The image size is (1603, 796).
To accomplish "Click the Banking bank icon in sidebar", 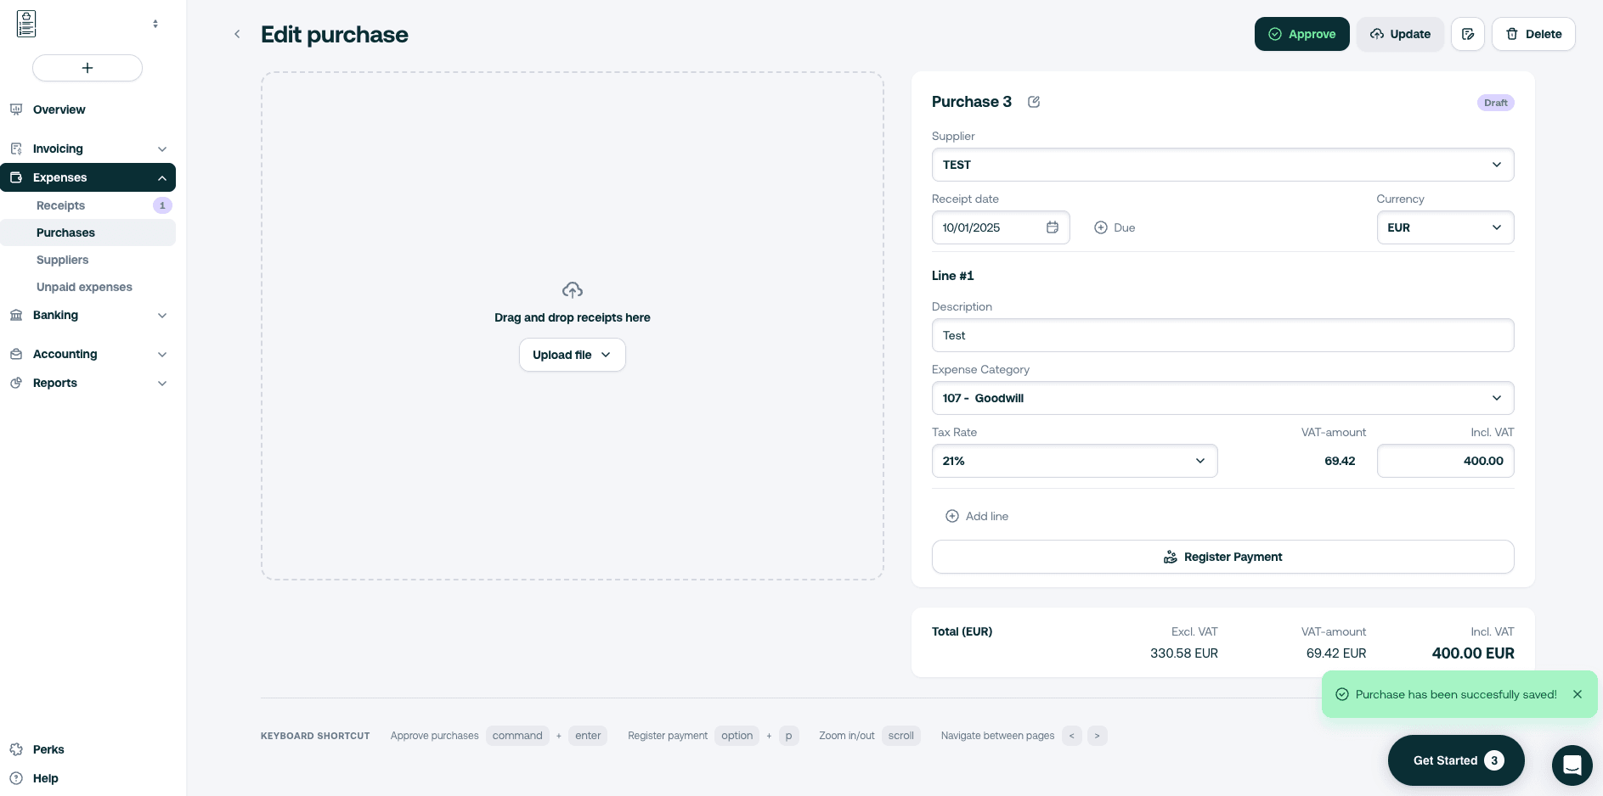I will (17, 315).
